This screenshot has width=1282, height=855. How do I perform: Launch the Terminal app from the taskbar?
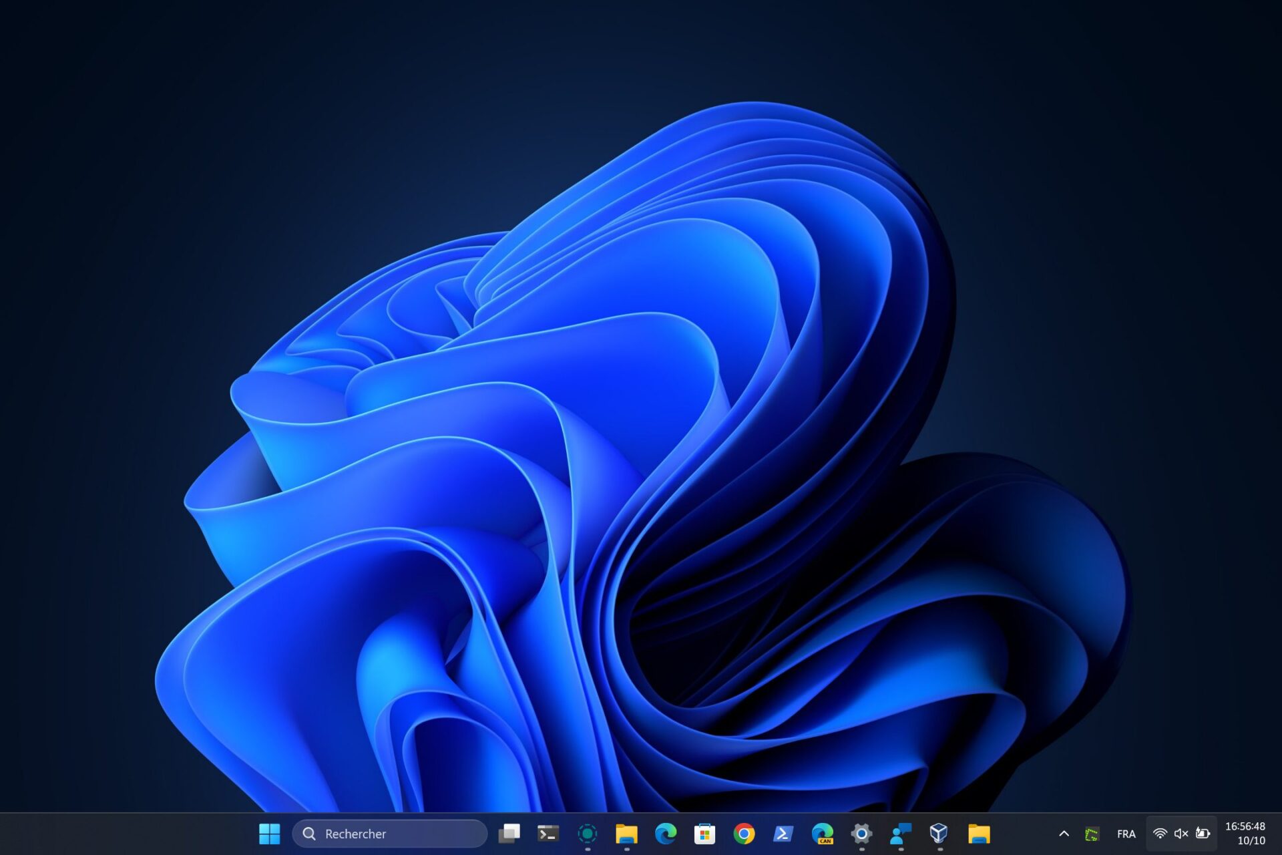click(548, 834)
